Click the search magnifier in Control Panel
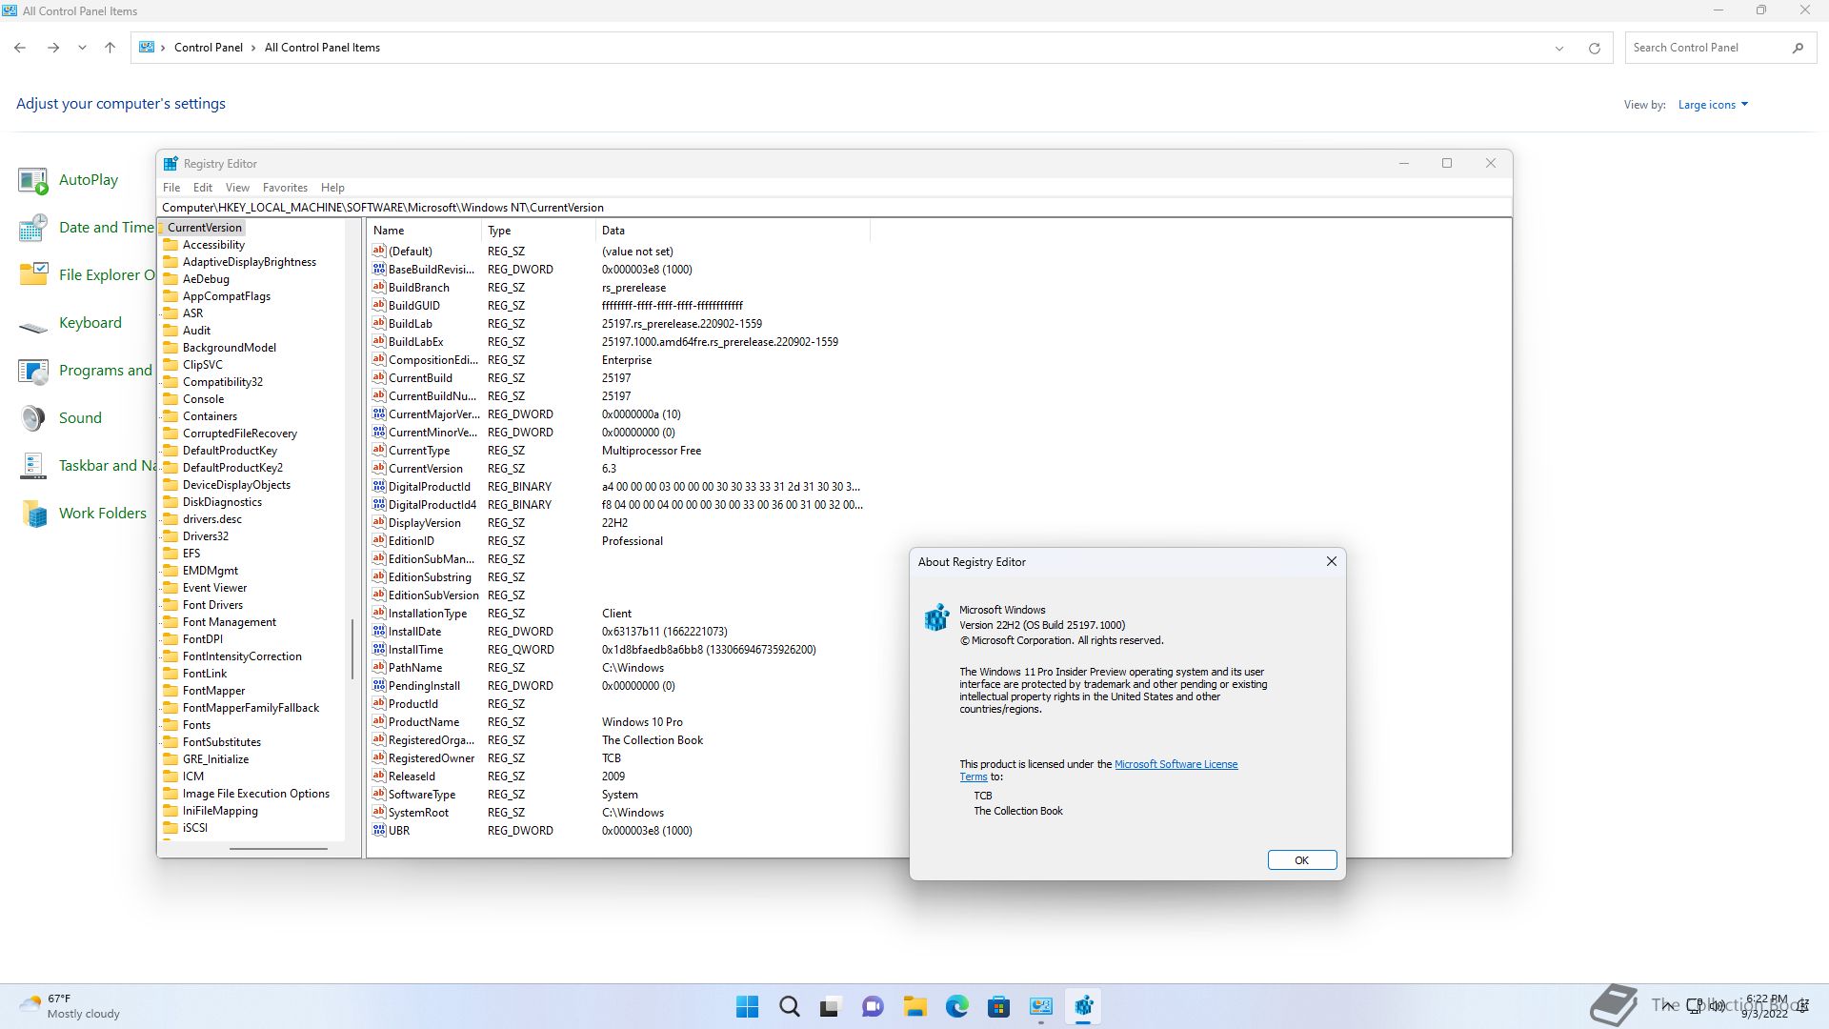This screenshot has height=1029, width=1829. click(x=1798, y=48)
